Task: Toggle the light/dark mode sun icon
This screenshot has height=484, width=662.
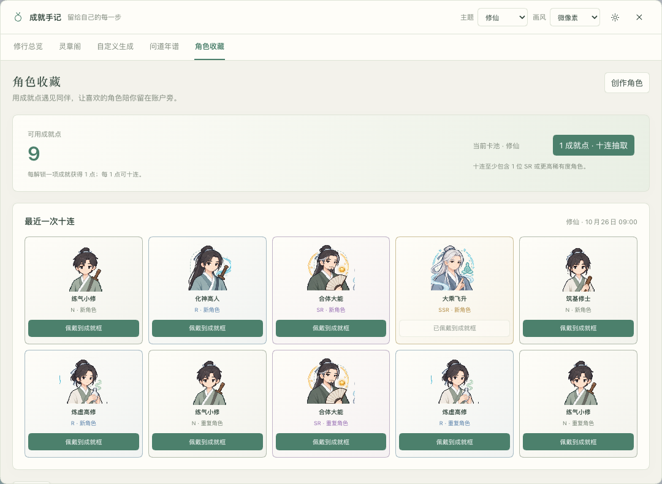Action: 615,17
